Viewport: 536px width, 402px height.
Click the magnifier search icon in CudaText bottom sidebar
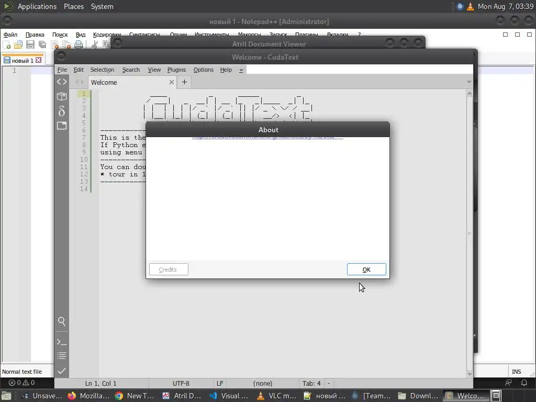(62, 321)
